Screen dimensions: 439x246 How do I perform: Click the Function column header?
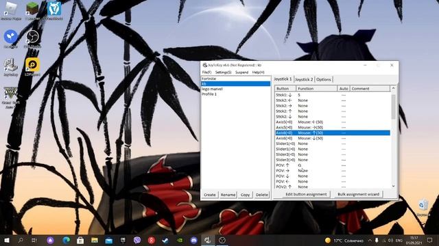tap(317, 88)
